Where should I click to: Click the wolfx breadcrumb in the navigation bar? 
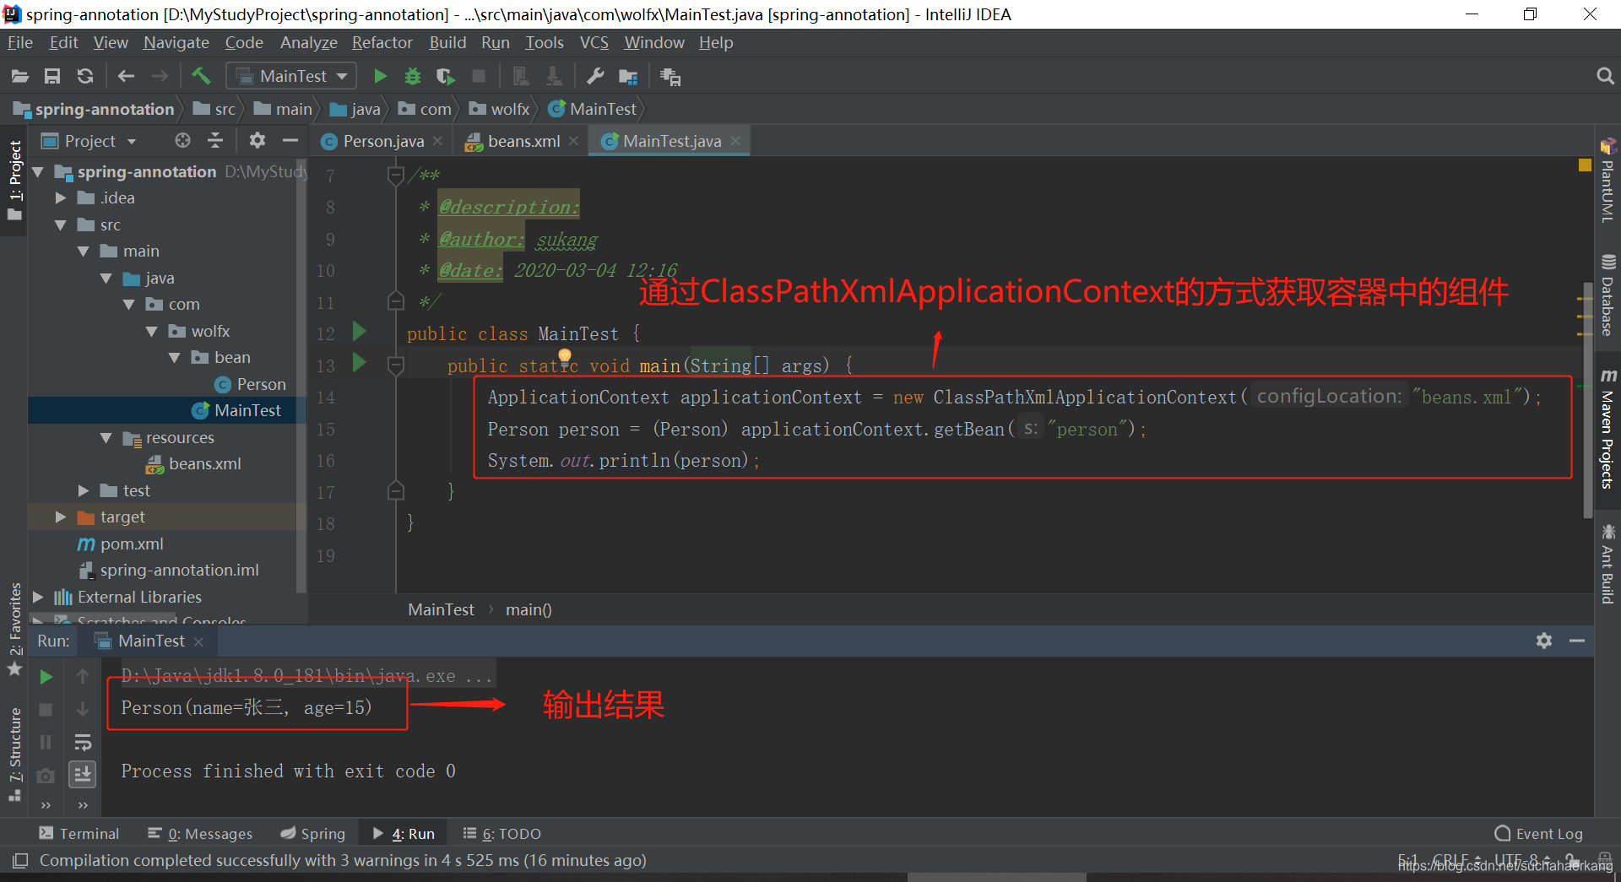pos(500,109)
